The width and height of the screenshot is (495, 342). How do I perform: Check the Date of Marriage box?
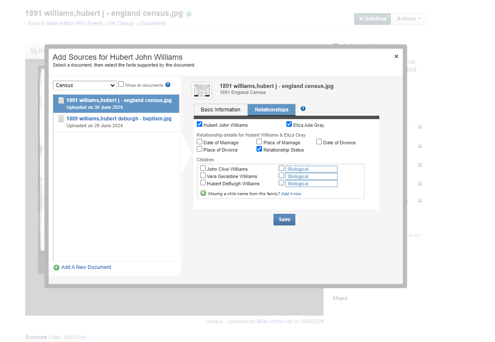pyautogui.click(x=199, y=142)
